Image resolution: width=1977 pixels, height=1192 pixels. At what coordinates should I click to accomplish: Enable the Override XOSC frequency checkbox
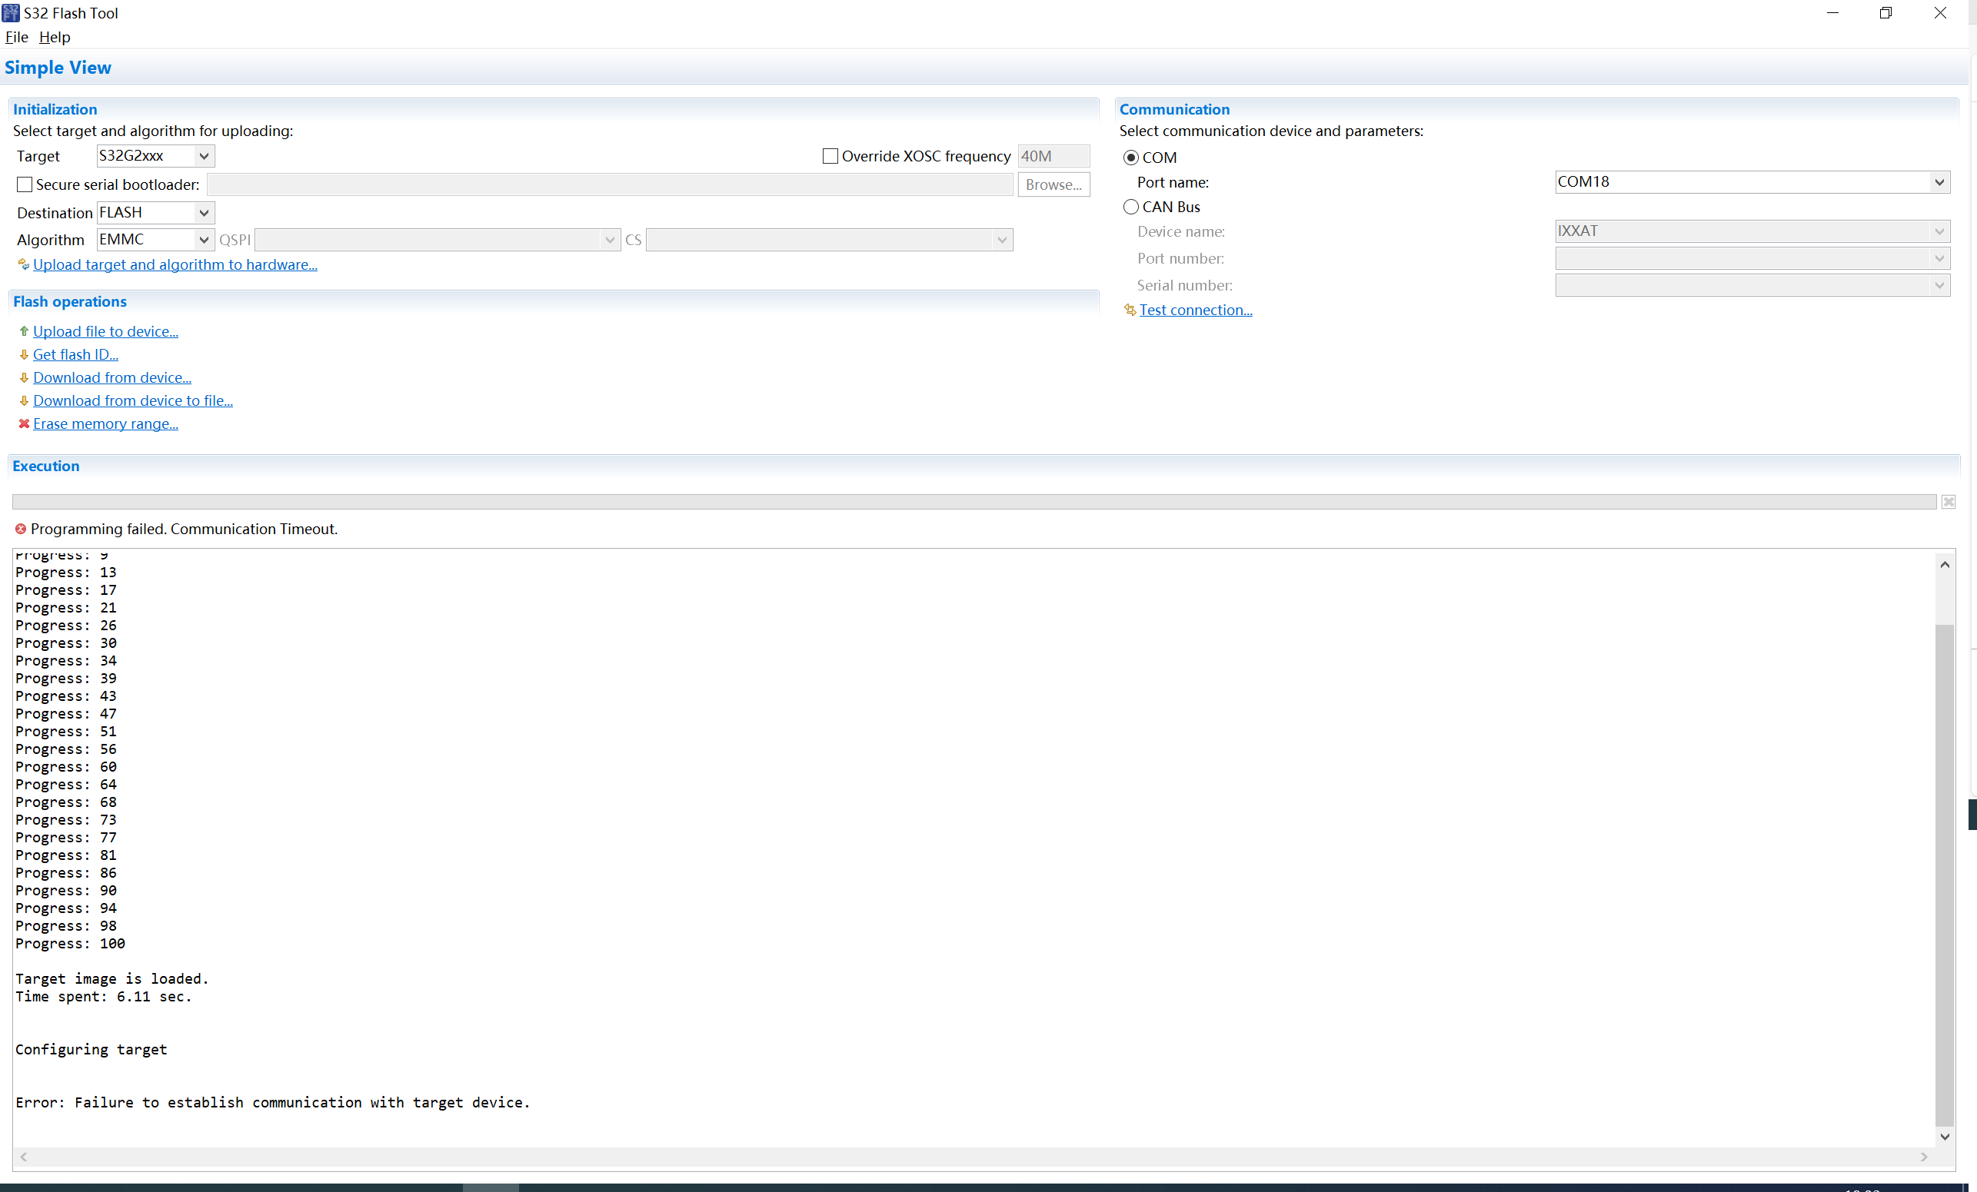(830, 157)
